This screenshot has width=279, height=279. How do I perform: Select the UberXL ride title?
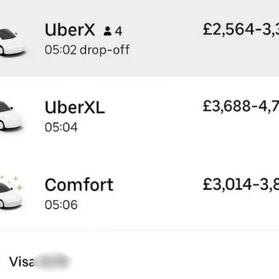coord(74,108)
